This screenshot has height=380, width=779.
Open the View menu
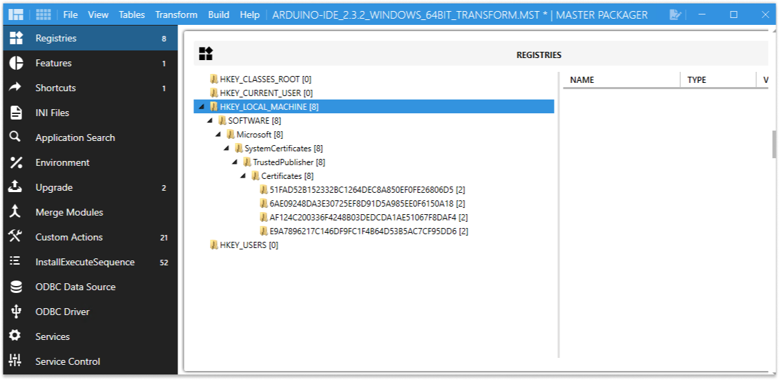(98, 15)
